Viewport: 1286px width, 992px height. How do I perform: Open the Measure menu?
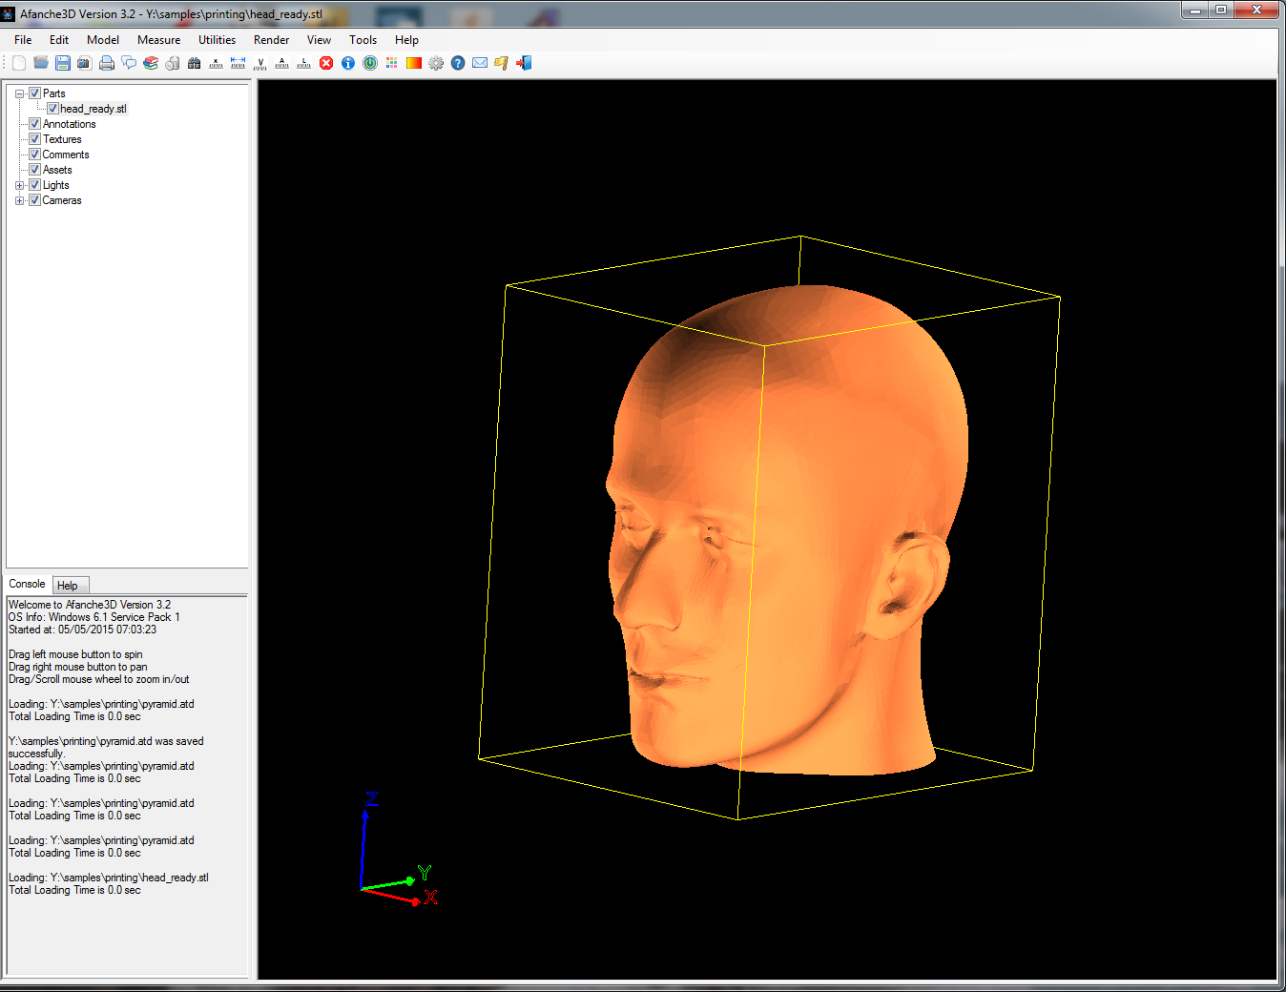(x=158, y=40)
